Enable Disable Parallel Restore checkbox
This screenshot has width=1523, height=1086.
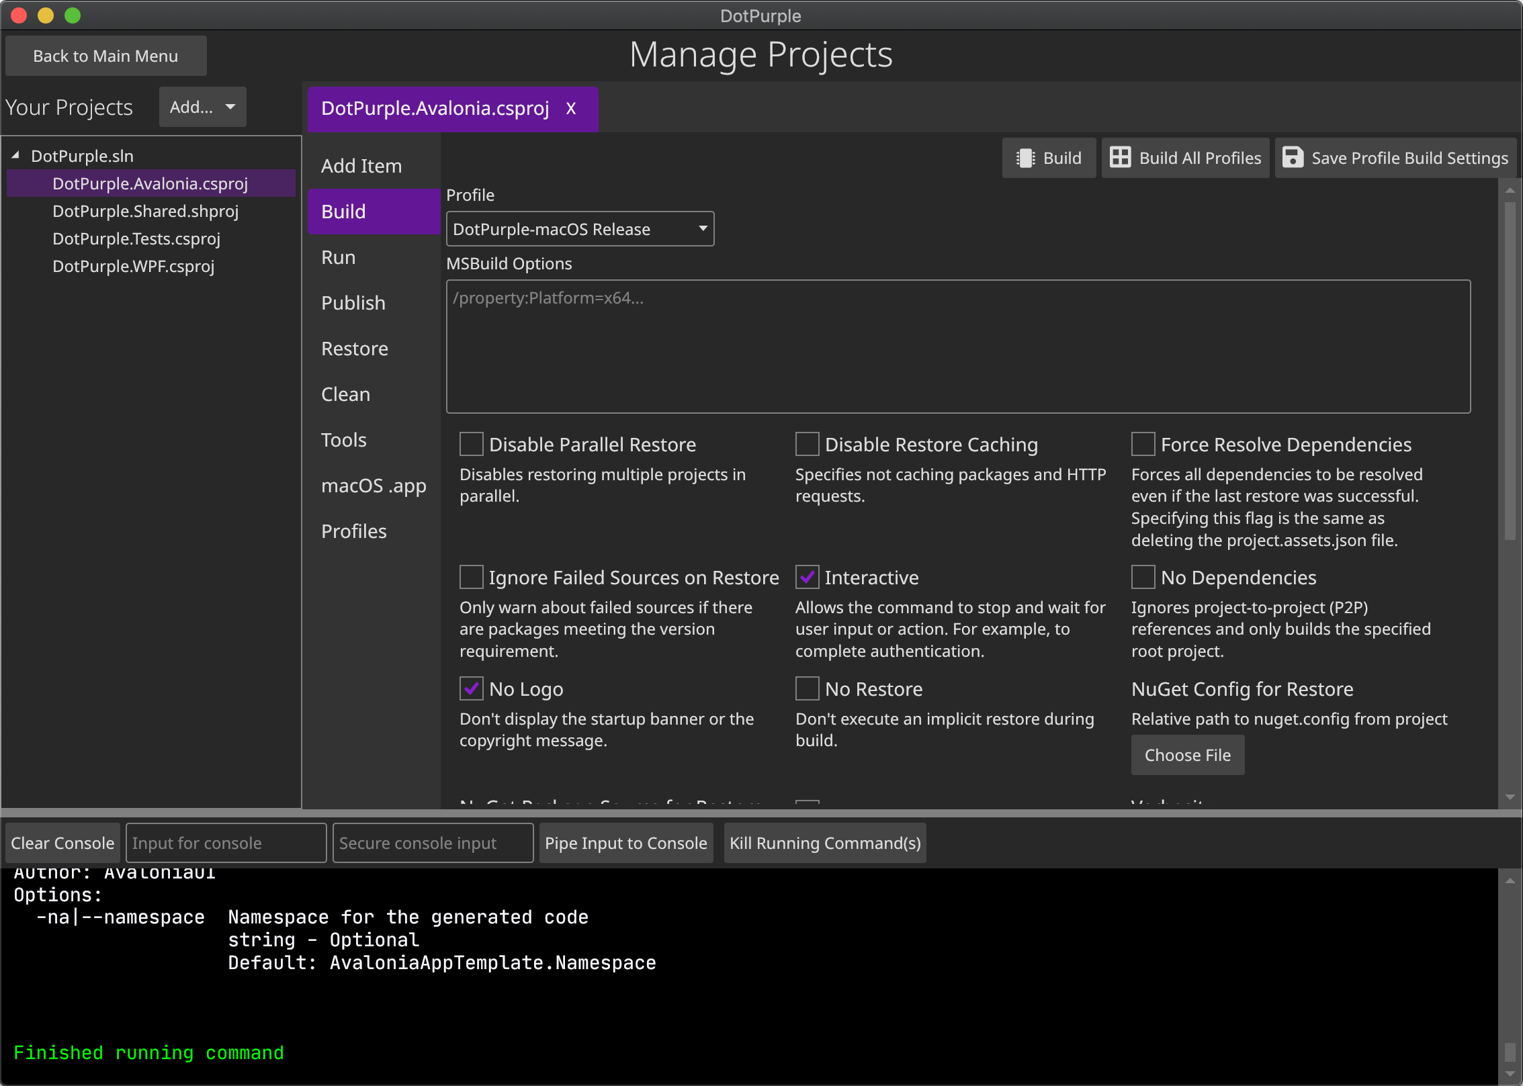point(472,444)
